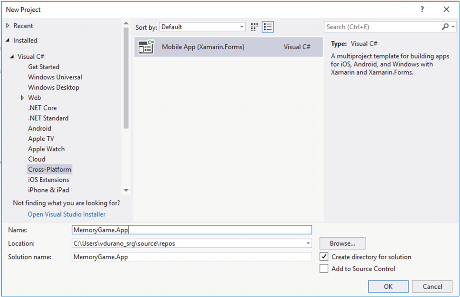Click the Solution name input field
The height and width of the screenshot is (297, 460).
click(x=192, y=257)
